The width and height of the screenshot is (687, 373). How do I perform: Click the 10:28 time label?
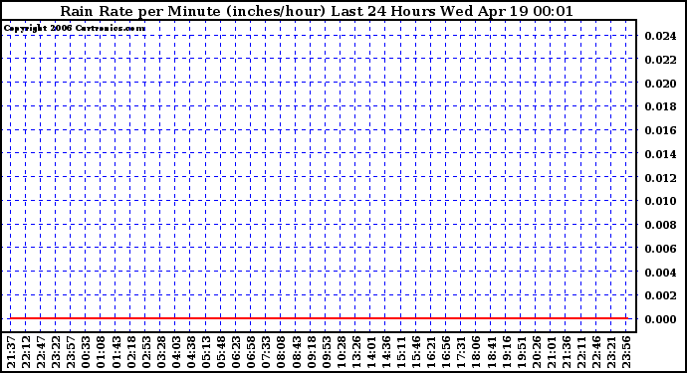coord(341,352)
